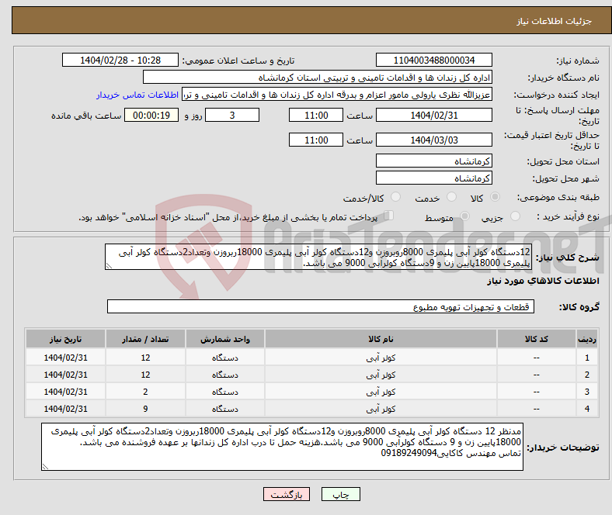The height and width of the screenshot is (515, 612).
Task: Click the buyer organization name field
Action: click(x=318, y=78)
